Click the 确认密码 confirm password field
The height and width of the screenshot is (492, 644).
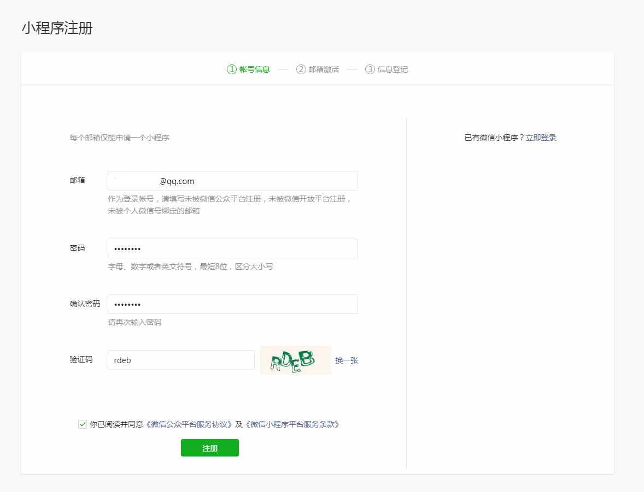(232, 305)
